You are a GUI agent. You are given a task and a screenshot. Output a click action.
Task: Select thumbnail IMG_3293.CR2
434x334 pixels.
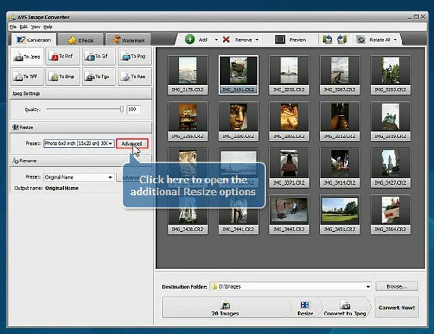point(390,75)
